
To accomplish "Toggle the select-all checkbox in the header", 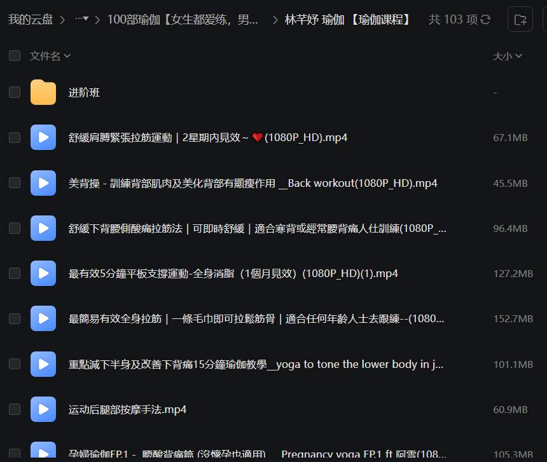I will click(15, 56).
